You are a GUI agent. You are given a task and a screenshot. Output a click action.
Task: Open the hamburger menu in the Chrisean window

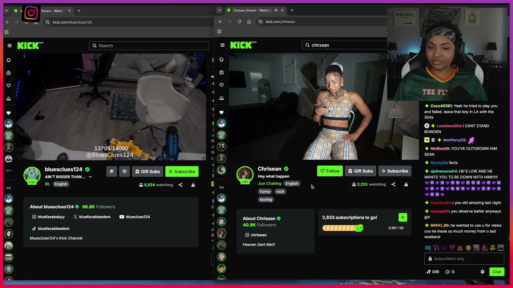click(222, 45)
